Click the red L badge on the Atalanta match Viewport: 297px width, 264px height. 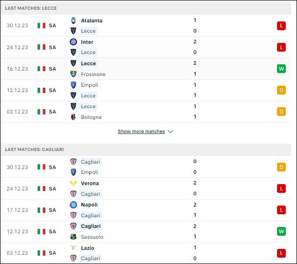(281, 25)
